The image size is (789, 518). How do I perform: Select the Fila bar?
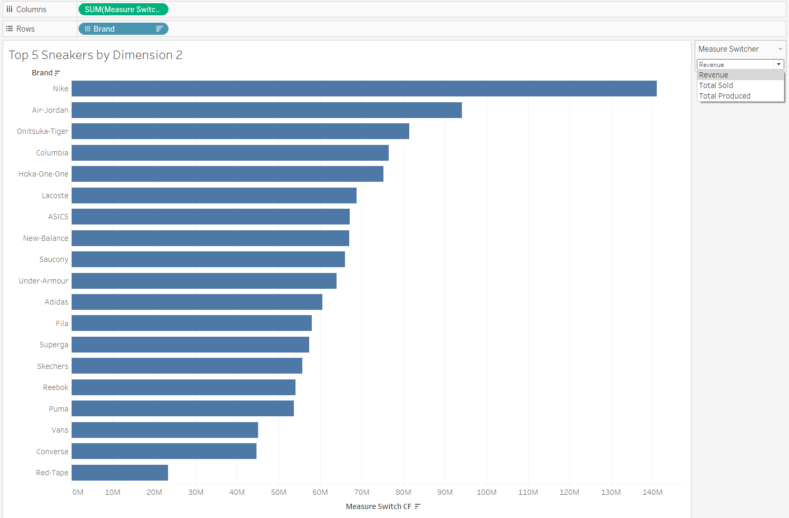pyautogui.click(x=192, y=323)
